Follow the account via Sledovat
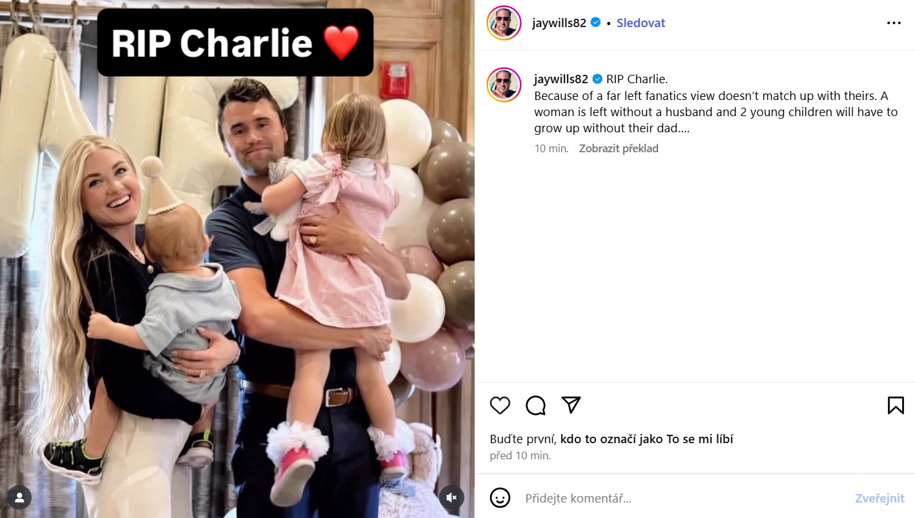The image size is (915, 518). pyautogui.click(x=641, y=23)
